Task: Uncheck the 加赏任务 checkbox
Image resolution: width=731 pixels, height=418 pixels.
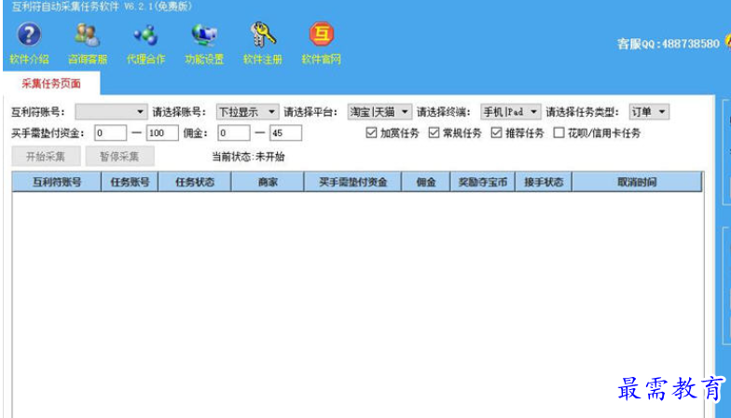Action: pos(371,132)
